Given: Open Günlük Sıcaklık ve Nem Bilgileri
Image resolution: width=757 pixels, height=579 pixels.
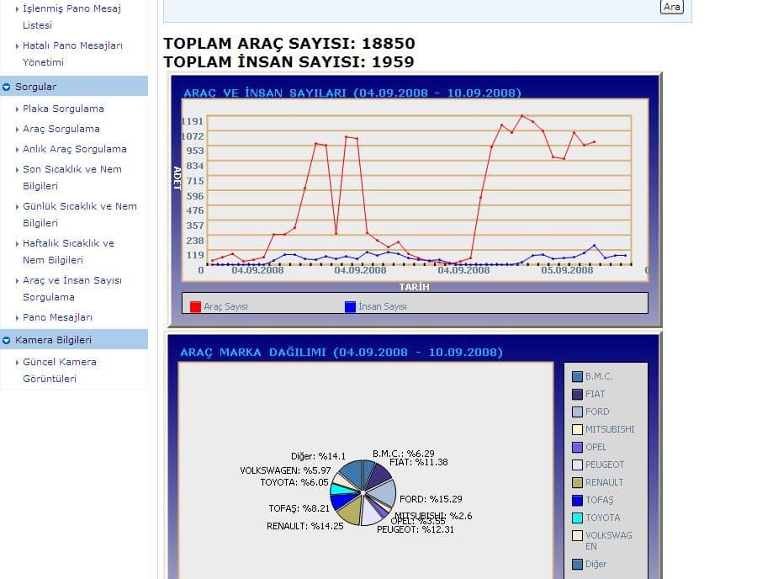Looking at the screenshot, I should pos(80,215).
